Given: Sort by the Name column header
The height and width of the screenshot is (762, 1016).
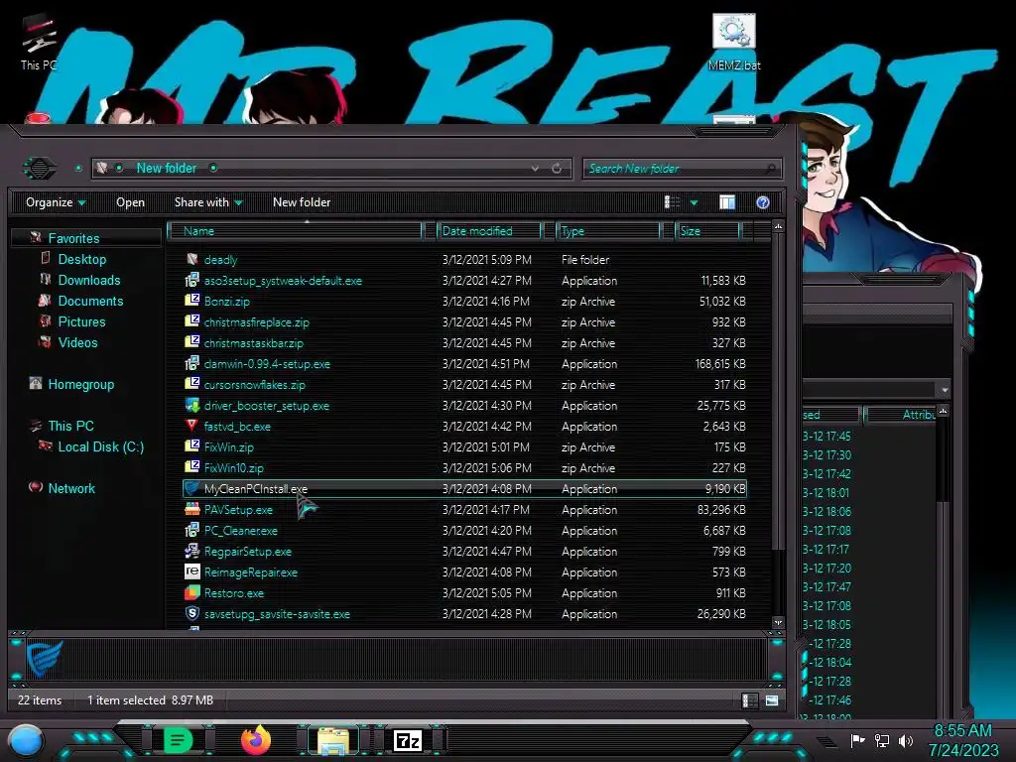Looking at the screenshot, I should pyautogui.click(x=295, y=230).
